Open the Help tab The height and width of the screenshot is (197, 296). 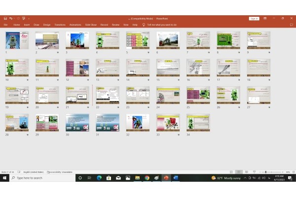(135, 25)
